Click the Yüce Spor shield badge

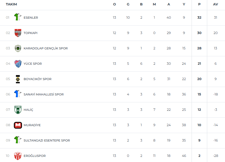coord(18,64)
